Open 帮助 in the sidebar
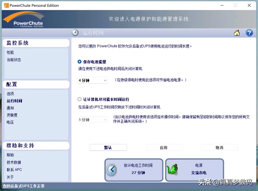This screenshot has width=258, height=191. 10,155
